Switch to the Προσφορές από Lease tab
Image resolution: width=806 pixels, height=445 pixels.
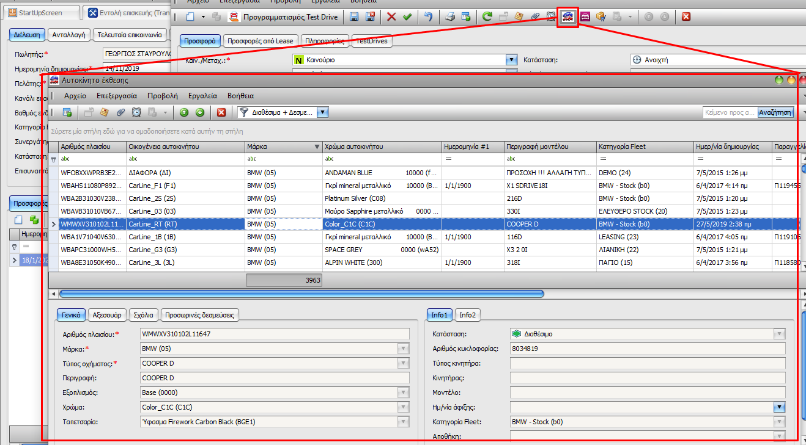point(260,41)
